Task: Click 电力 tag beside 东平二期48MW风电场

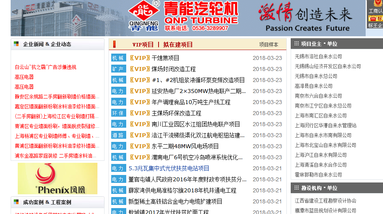Action: click(118, 146)
